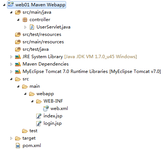168x150 pixels.
Task: Click the JRE System Library books icon
Action: pos(18,57)
